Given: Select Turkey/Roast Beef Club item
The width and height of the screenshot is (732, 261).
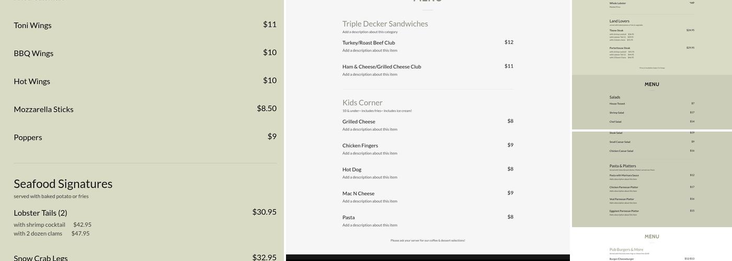Looking at the screenshot, I should pyautogui.click(x=369, y=43).
